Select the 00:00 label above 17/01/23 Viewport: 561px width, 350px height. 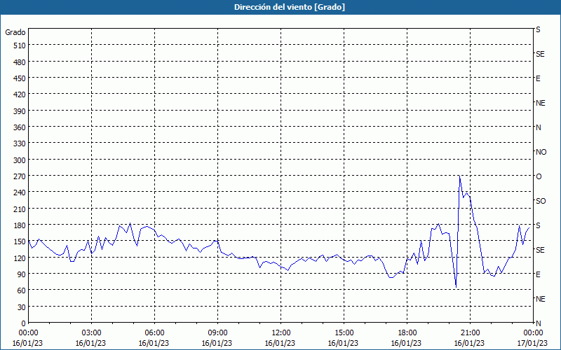(533, 333)
